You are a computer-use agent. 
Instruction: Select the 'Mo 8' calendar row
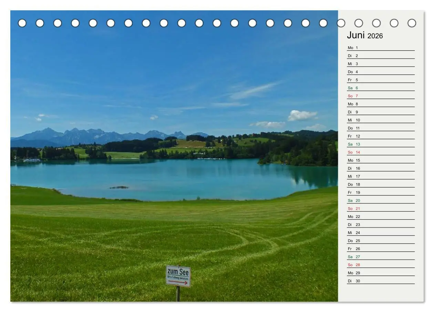tap(381, 104)
